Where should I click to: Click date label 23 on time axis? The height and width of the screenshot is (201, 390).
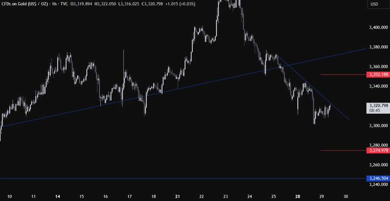pyautogui.click(x=225, y=196)
